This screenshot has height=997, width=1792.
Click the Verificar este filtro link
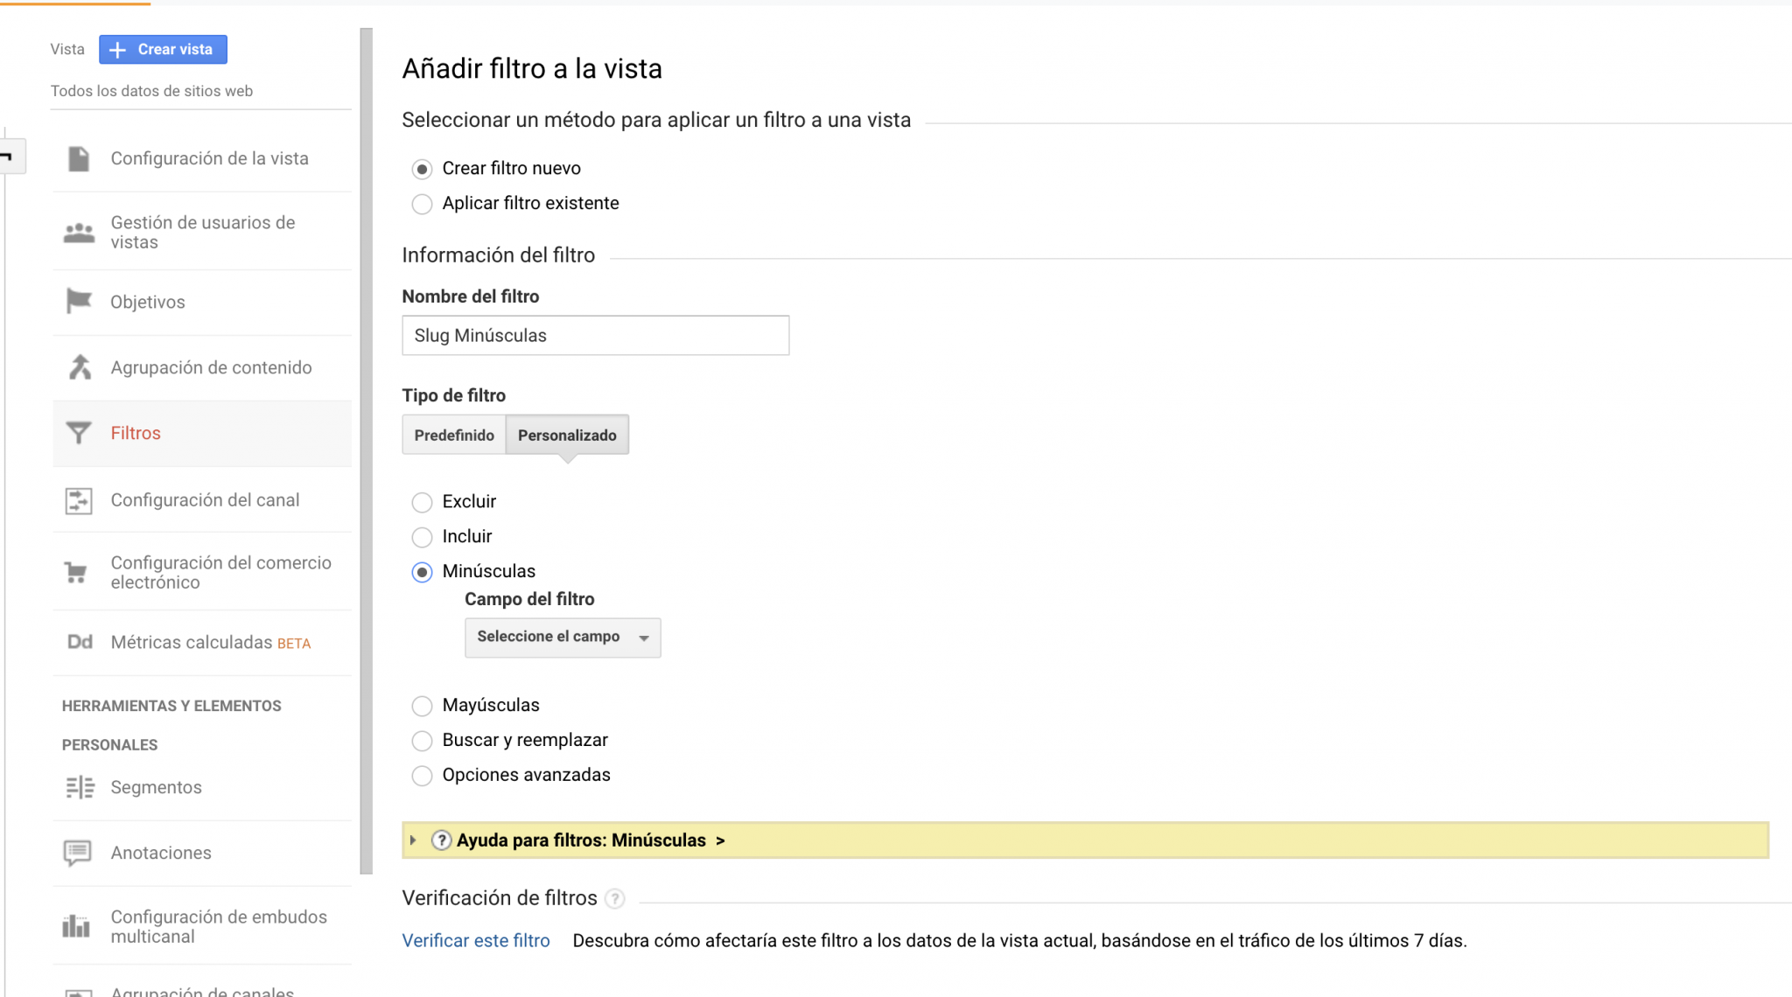pyautogui.click(x=475, y=940)
